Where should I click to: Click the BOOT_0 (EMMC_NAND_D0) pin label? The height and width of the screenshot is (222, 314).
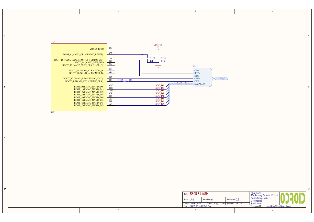point(89,87)
